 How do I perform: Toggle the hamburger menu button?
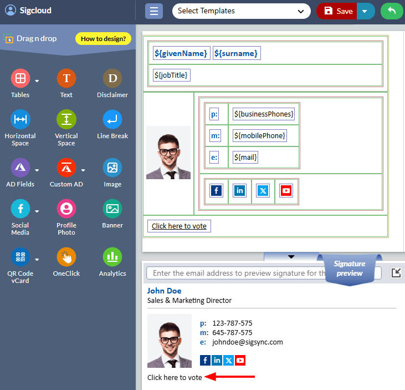154,11
